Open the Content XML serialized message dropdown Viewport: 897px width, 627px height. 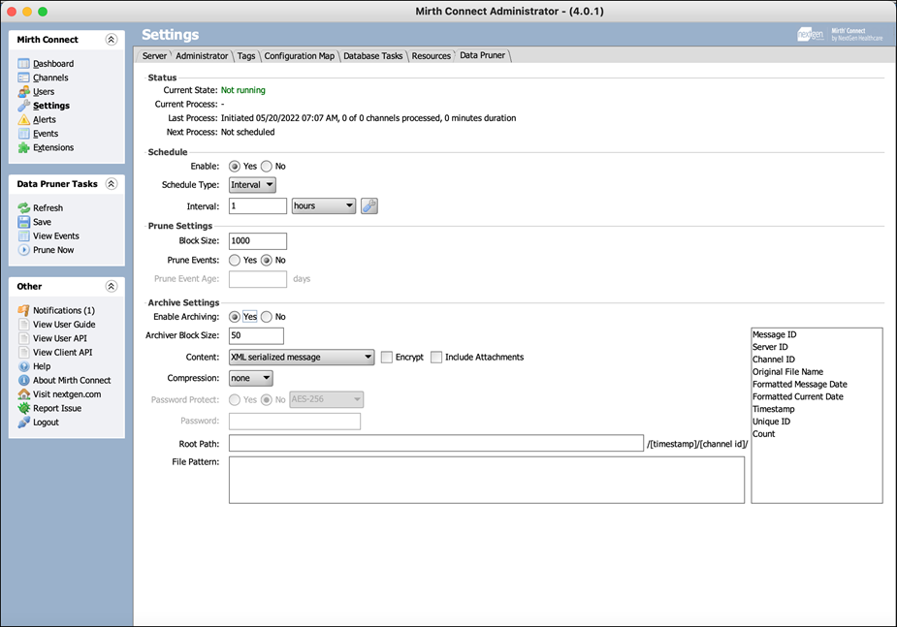point(302,358)
